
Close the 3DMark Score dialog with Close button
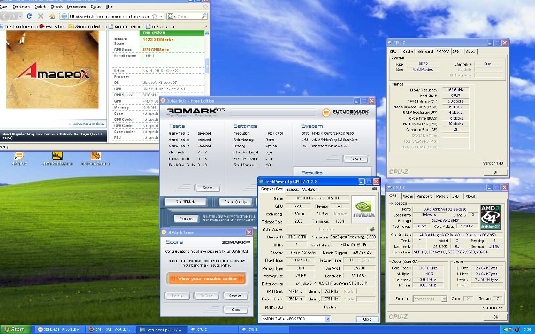236,309
